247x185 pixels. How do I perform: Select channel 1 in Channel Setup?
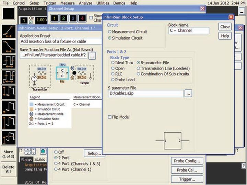[55, 18]
